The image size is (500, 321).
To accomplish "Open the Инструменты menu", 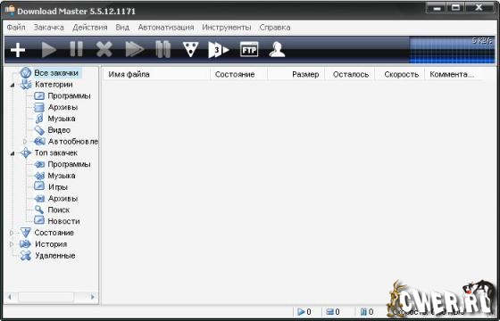I will (227, 28).
